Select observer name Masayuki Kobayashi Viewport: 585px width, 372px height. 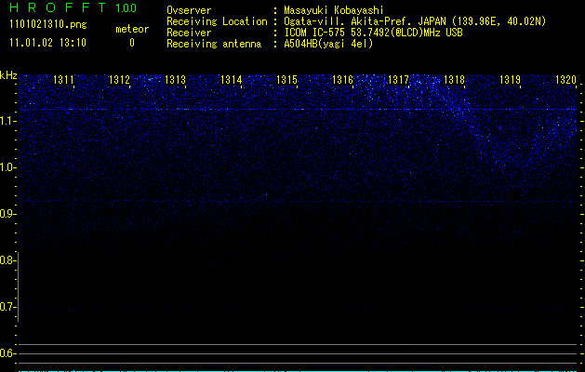(x=334, y=10)
